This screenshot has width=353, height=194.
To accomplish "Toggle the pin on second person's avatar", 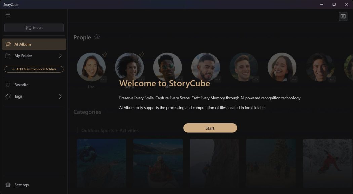I will (142, 55).
